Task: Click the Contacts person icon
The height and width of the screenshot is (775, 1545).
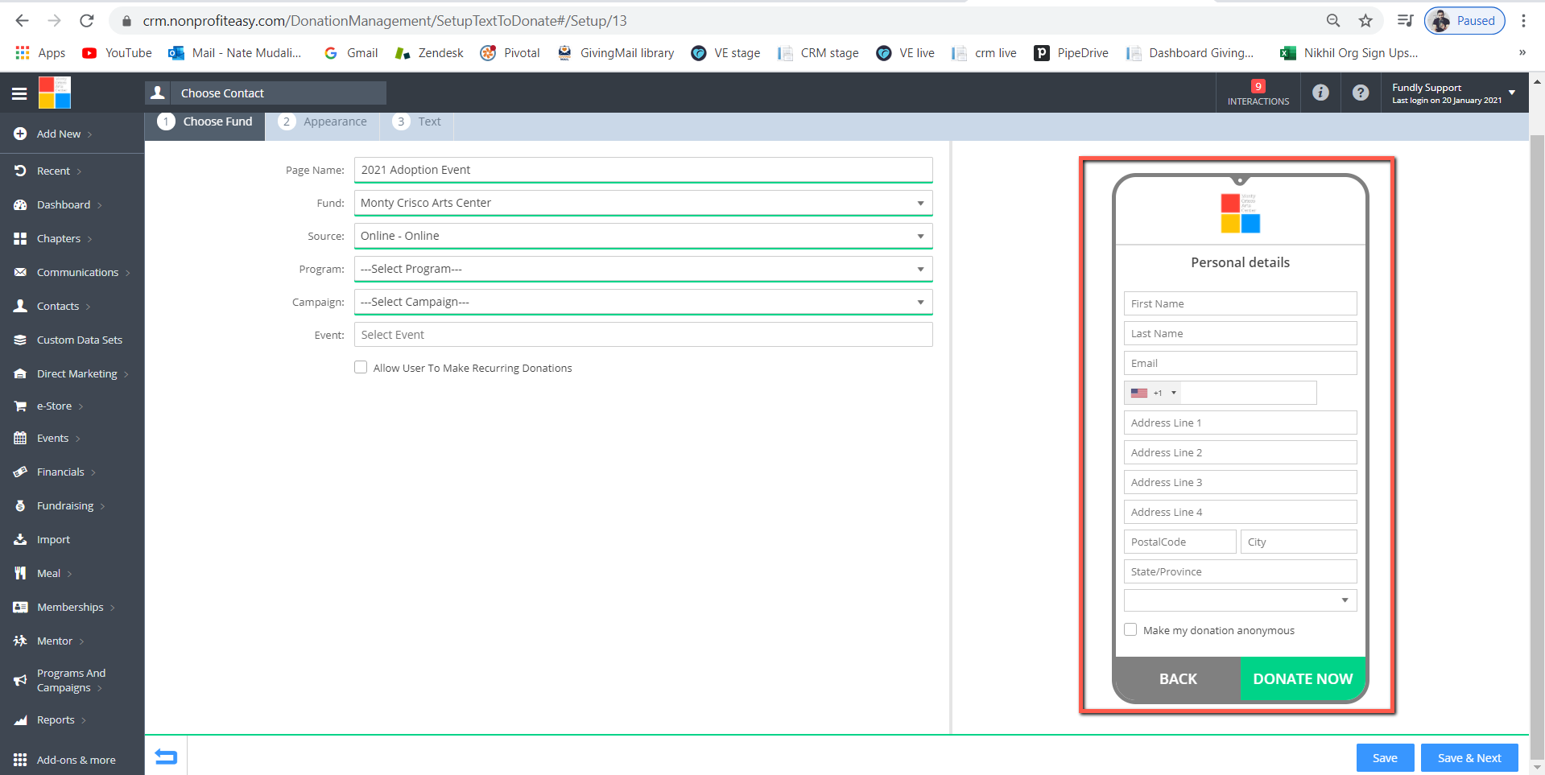Action: 20,306
